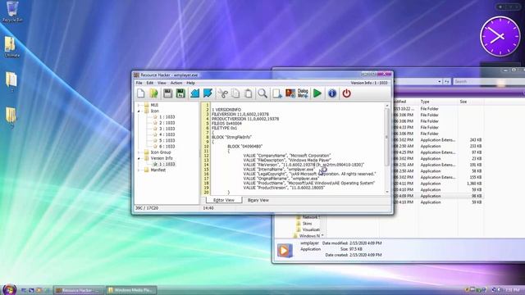Open Find with the magnifying glass icon
Image resolution: width=525 pixels, height=295 pixels.
pos(262,93)
